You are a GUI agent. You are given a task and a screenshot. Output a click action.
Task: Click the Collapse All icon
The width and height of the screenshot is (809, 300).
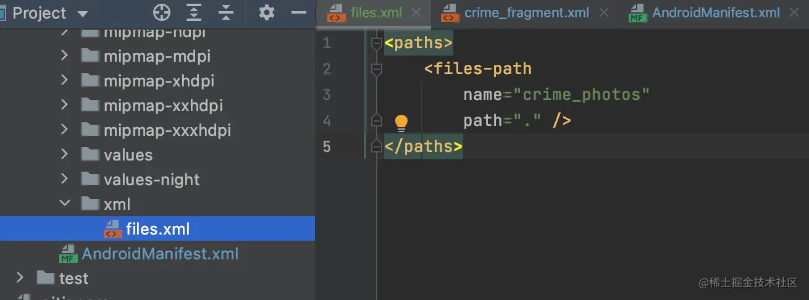click(x=227, y=12)
